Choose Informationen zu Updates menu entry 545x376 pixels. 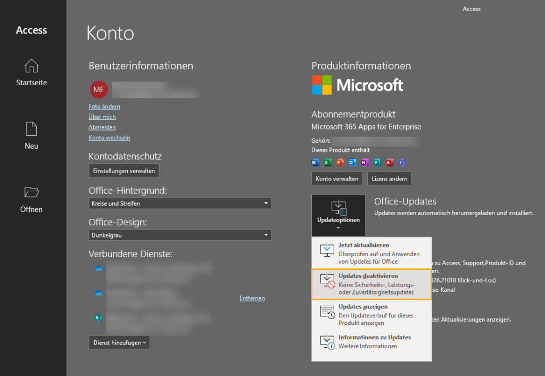(371, 341)
